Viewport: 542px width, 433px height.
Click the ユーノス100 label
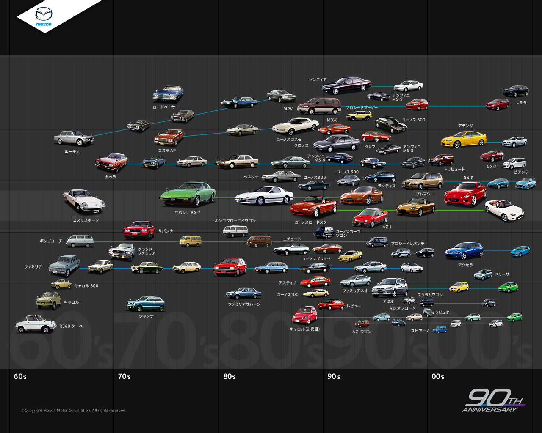point(288,295)
